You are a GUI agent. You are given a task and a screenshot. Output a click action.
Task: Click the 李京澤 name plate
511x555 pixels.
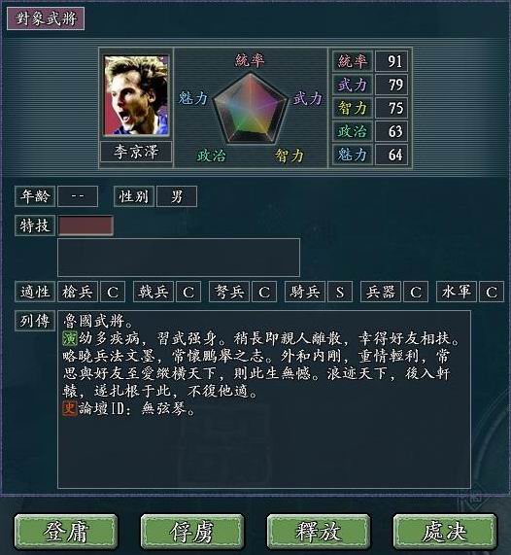pyautogui.click(x=136, y=152)
